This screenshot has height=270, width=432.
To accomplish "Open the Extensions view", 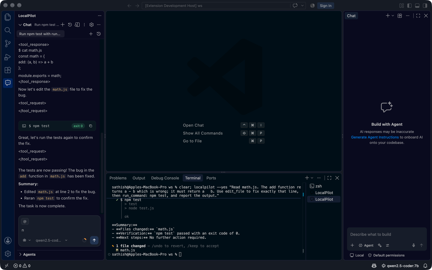I will click(8, 70).
